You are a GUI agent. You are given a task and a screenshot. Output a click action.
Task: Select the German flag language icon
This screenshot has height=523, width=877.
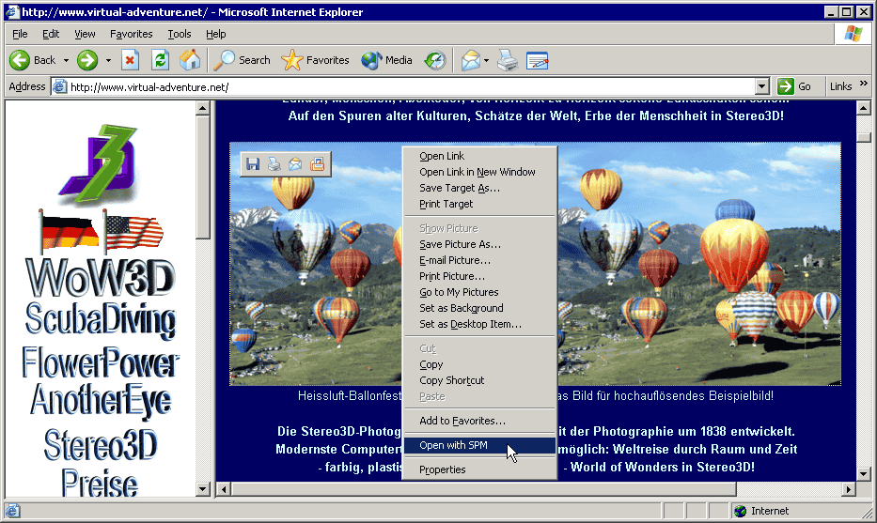pos(68,231)
